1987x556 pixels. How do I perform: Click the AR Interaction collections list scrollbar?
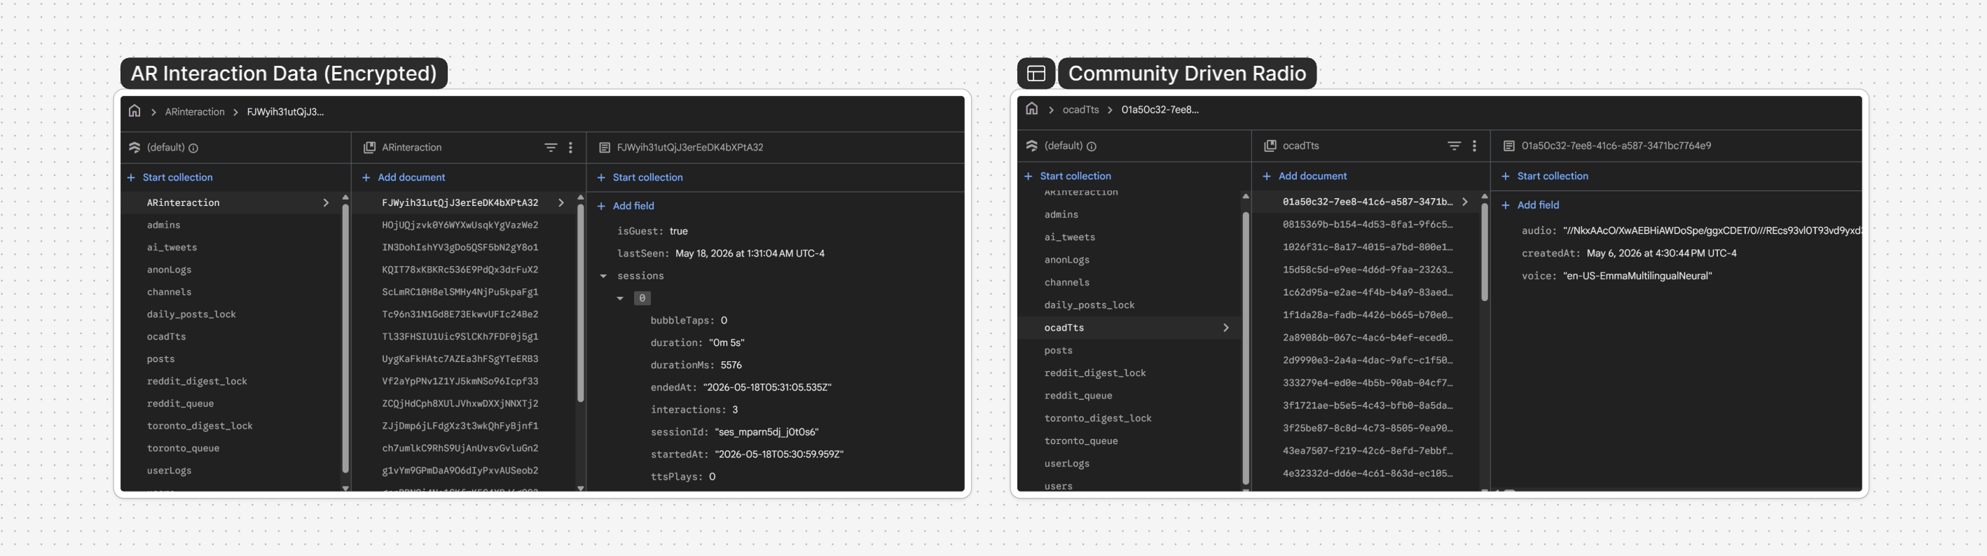345,340
